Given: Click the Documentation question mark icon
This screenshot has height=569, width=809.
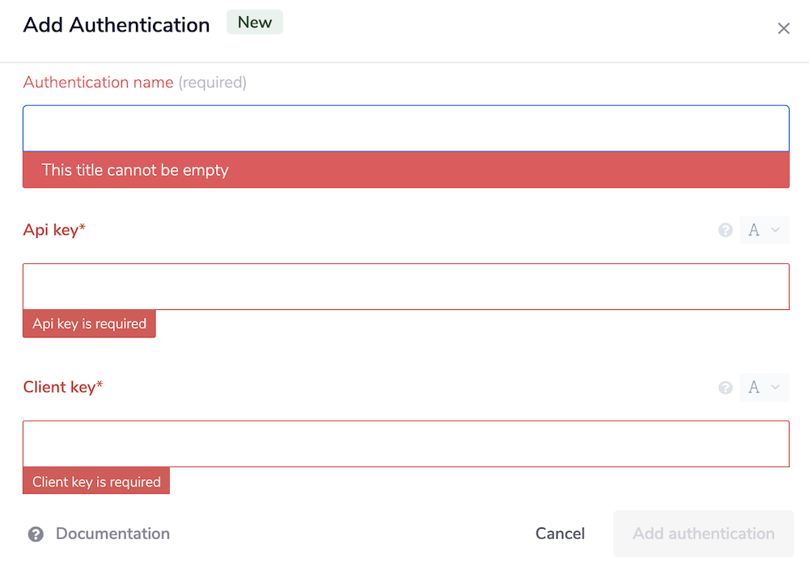Looking at the screenshot, I should click(x=36, y=533).
